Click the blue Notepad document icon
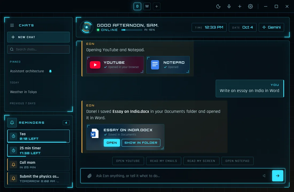This screenshot has width=294, height=192. [x=155, y=65]
